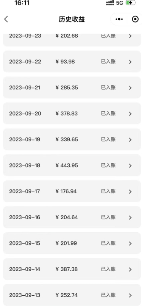Viewport: 142px width, 306px height.
Task: Open the 2023-09-13 record chevron
Action: point(130,295)
